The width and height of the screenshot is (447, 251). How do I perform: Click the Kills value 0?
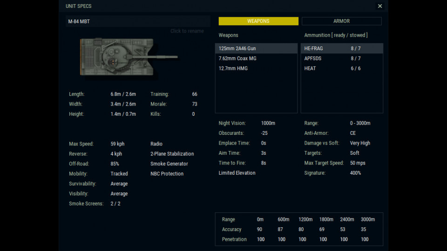pyautogui.click(x=193, y=114)
